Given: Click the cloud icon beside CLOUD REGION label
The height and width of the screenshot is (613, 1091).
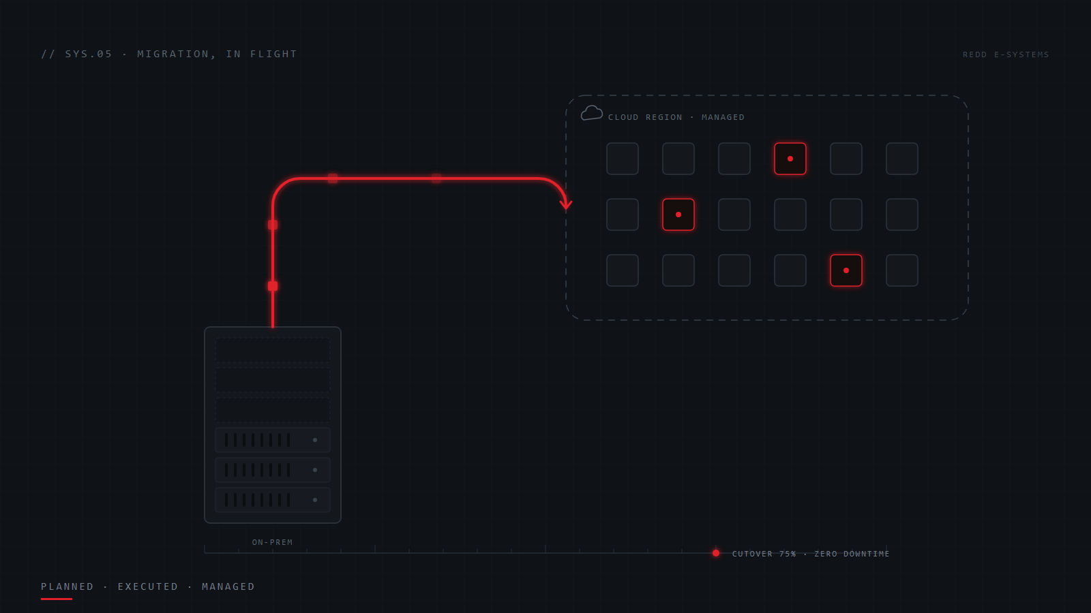Looking at the screenshot, I should pyautogui.click(x=591, y=113).
